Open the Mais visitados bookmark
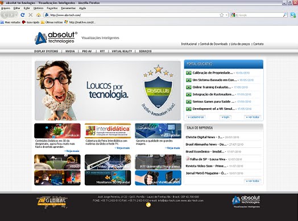 pos(10,22)
